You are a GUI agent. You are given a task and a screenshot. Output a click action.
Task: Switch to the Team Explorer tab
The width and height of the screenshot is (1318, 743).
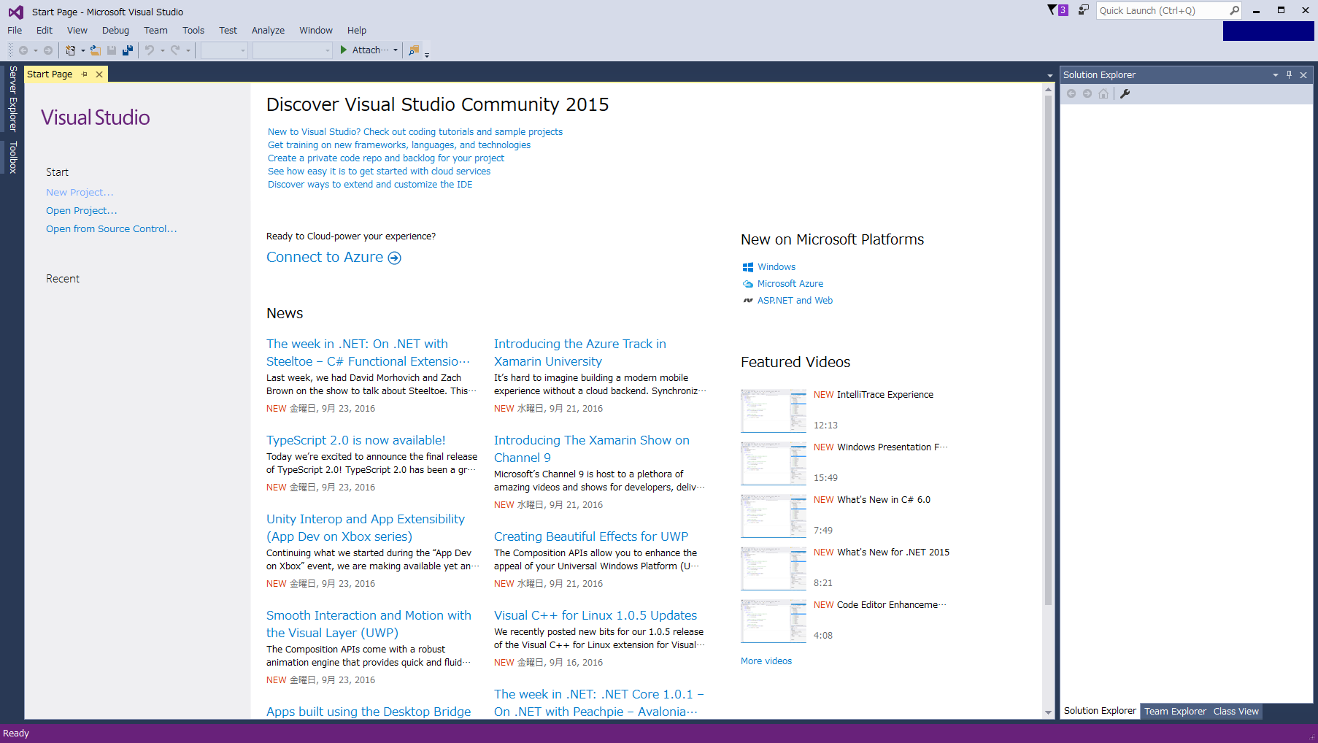(x=1175, y=711)
